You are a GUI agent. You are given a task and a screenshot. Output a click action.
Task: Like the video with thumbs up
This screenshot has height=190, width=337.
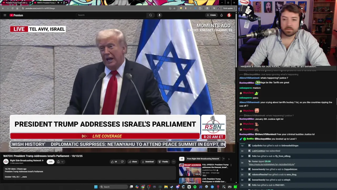114,162
